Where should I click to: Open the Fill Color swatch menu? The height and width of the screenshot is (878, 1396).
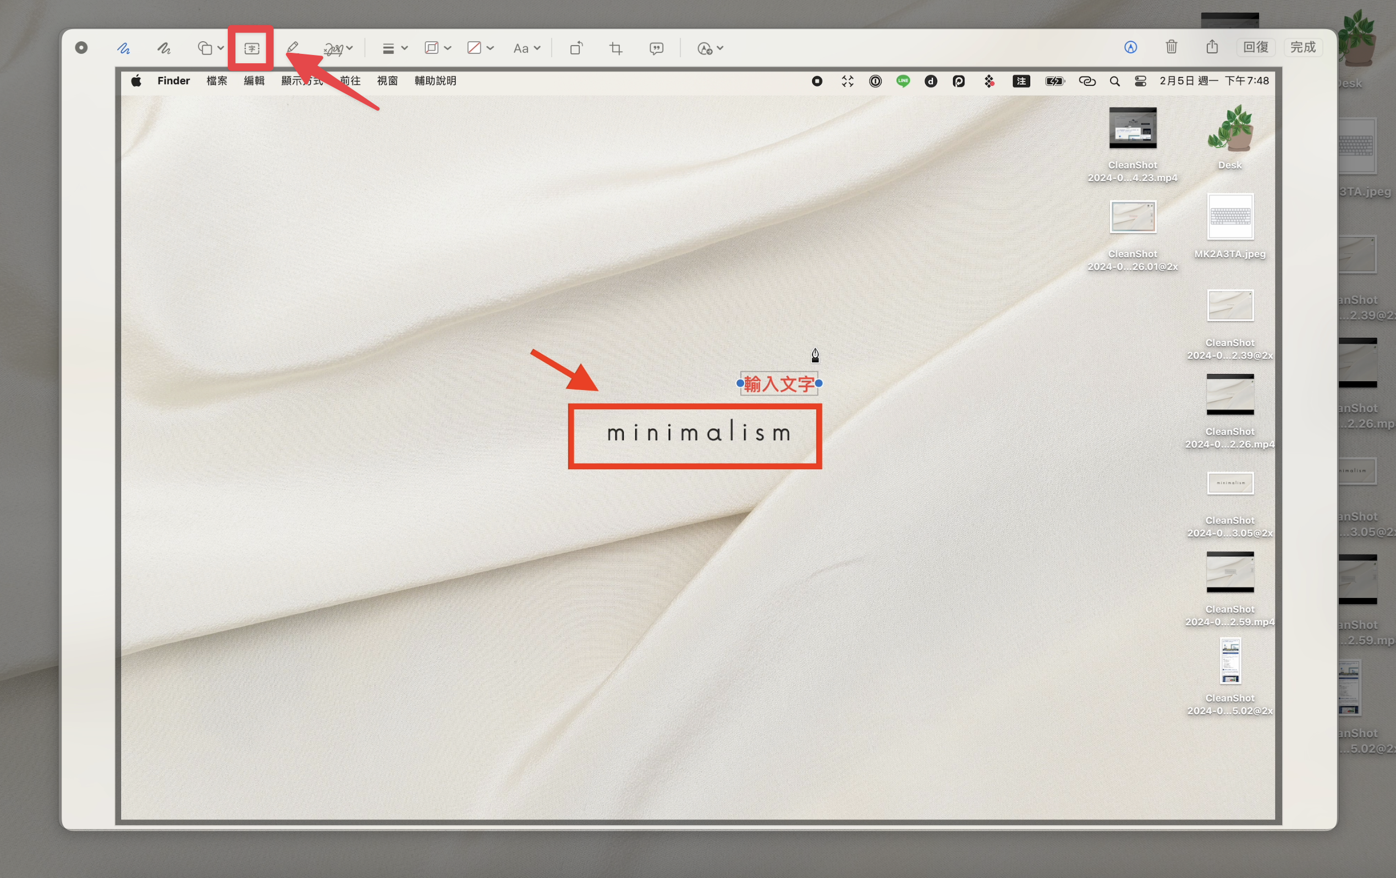480,48
